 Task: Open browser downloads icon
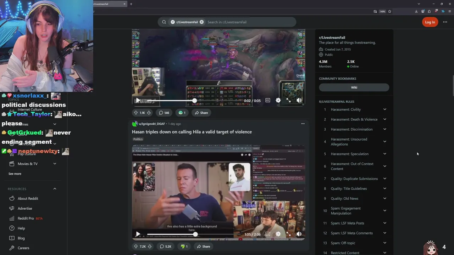point(416,11)
